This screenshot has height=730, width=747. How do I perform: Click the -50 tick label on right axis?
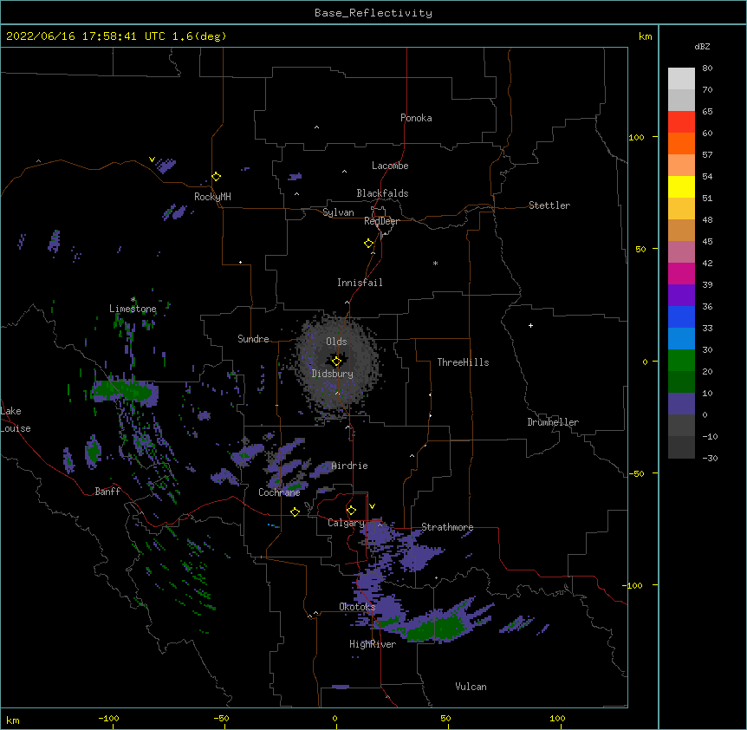[636, 473]
